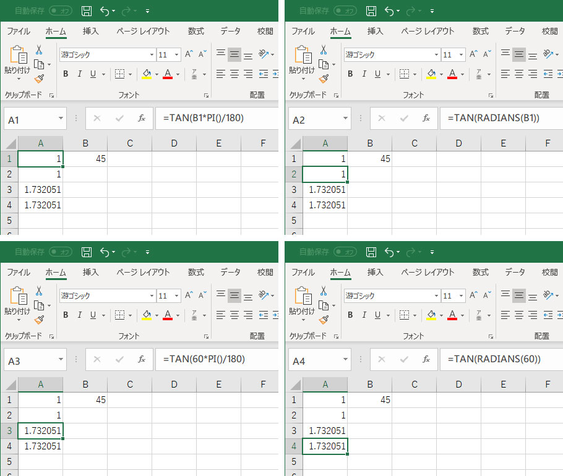Image resolution: width=563 pixels, height=476 pixels.
Task: Click the cut scissors icon in the top-left window
Action: [x=39, y=49]
